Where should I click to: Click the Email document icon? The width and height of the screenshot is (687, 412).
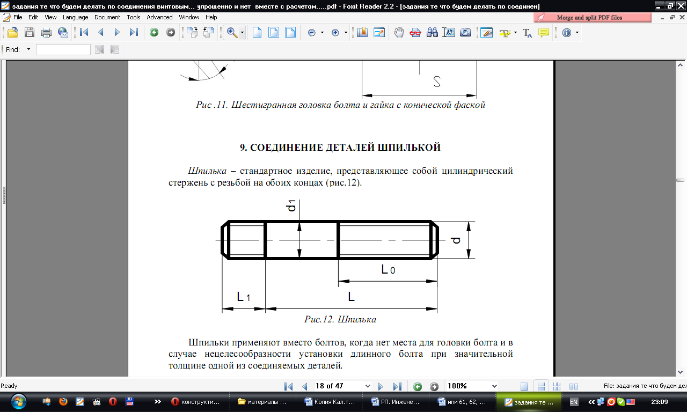point(63,33)
